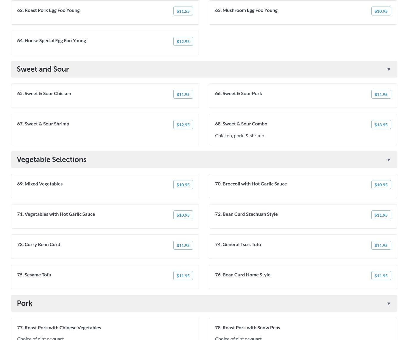Open the Mixed Vegetables item

pyautogui.click(x=40, y=184)
